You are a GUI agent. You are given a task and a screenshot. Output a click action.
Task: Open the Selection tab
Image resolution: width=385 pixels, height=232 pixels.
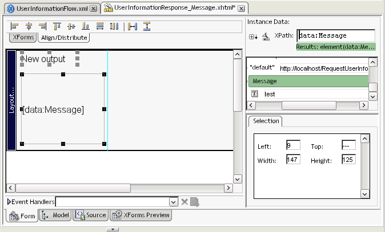(266, 121)
